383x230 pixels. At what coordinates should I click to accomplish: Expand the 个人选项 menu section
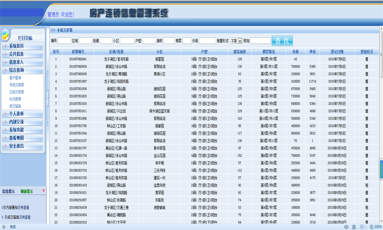pyautogui.click(x=22, y=113)
